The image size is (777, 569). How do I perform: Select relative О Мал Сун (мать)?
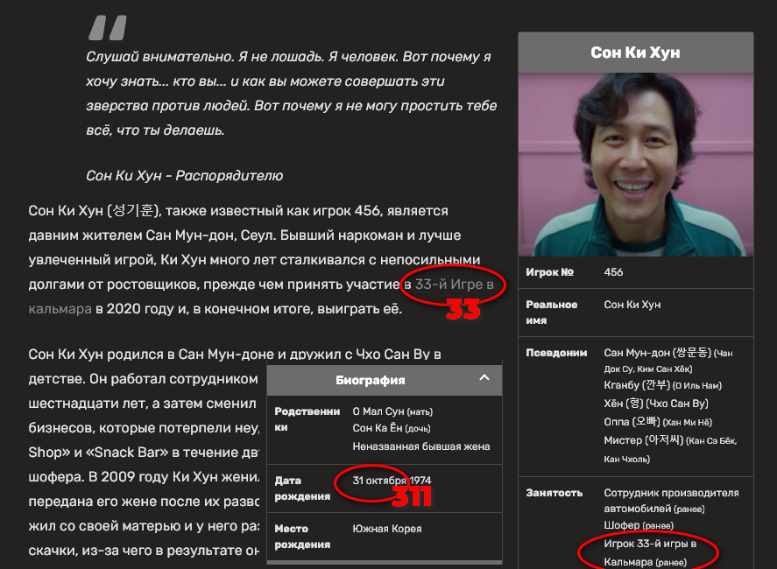click(x=392, y=411)
